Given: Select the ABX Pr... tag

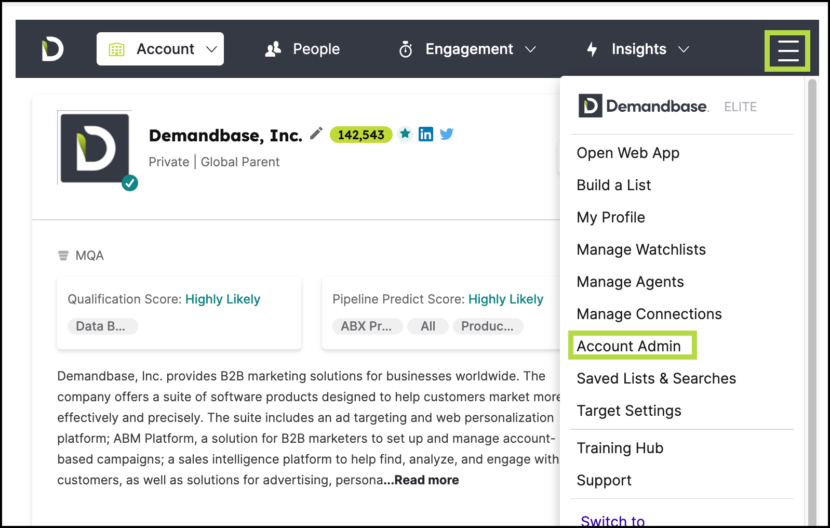Looking at the screenshot, I should tap(367, 326).
